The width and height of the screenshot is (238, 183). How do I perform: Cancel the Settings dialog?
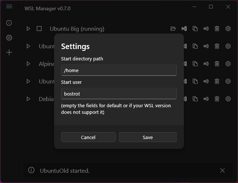(88, 137)
